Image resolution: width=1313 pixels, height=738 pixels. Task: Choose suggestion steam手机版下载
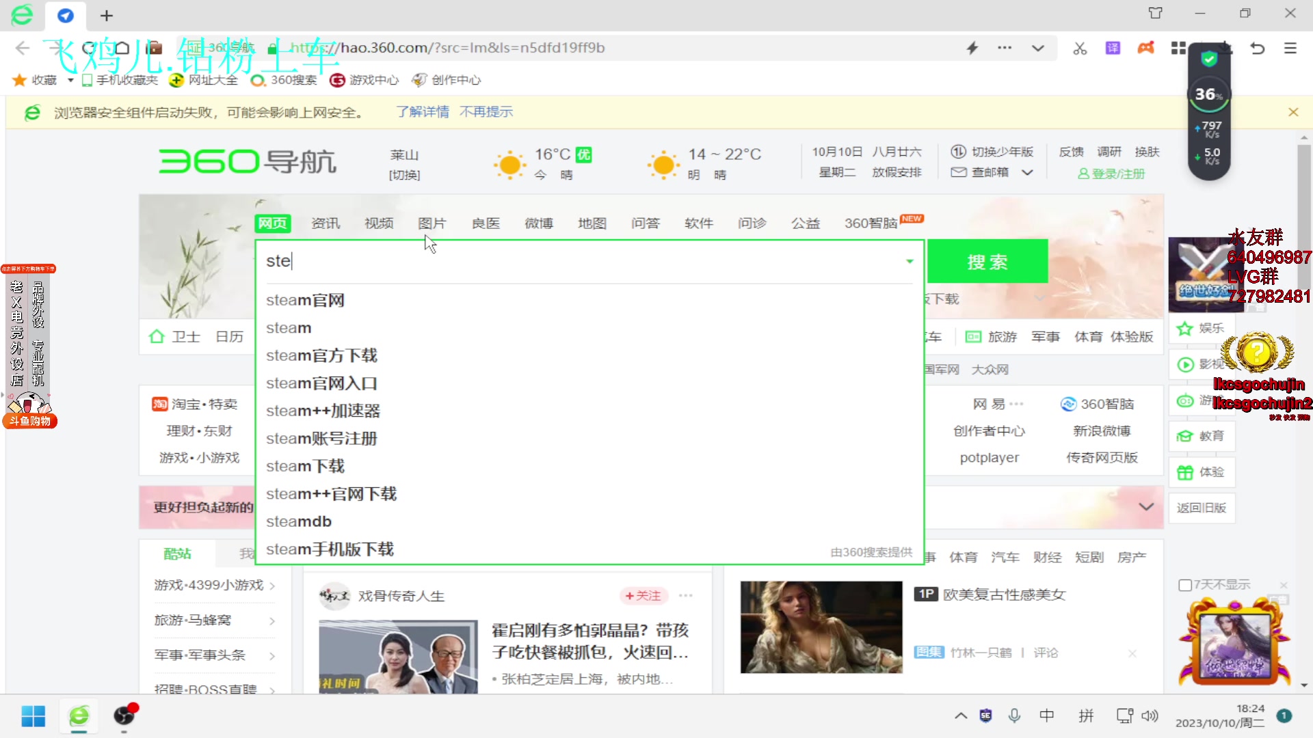[x=330, y=549]
